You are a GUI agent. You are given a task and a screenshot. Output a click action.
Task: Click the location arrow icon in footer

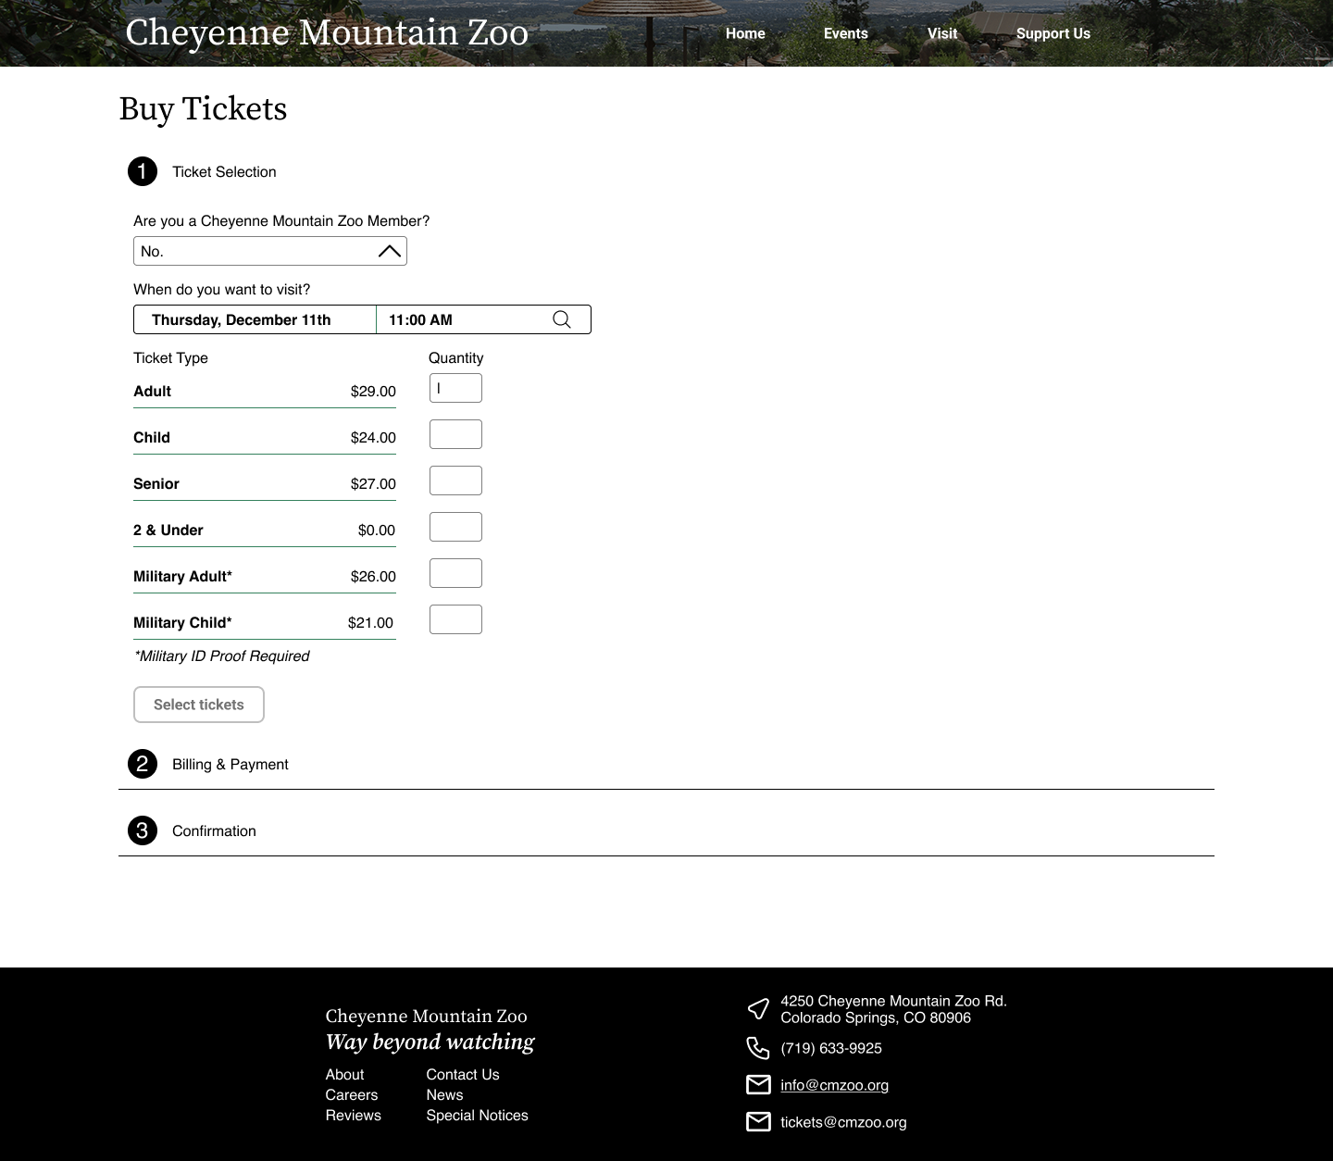click(x=758, y=1008)
